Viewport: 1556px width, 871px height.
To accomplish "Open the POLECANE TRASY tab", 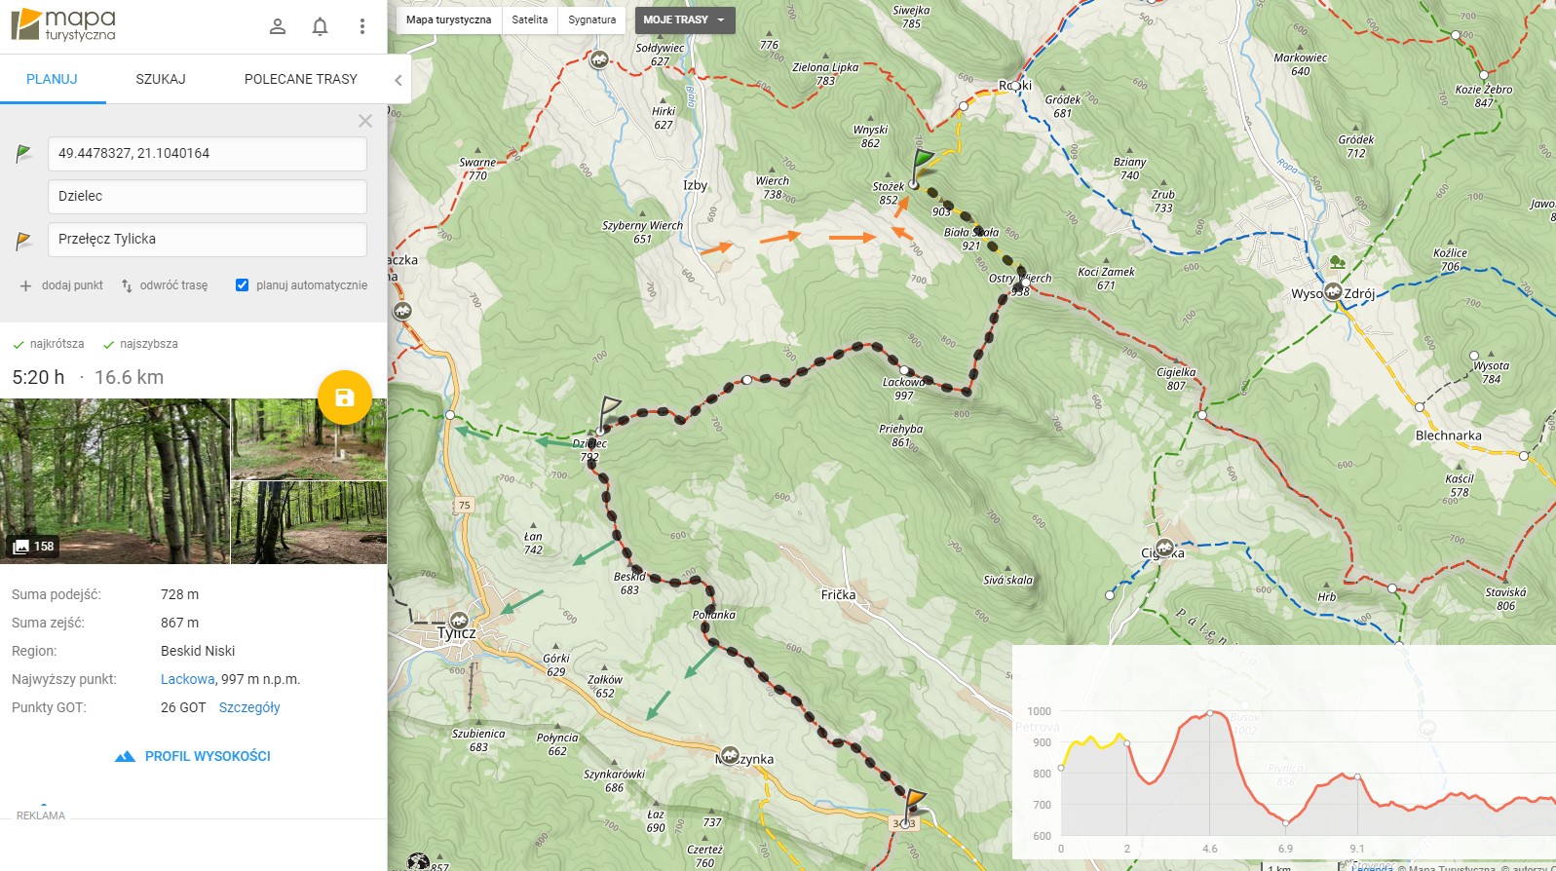I will click(x=300, y=79).
